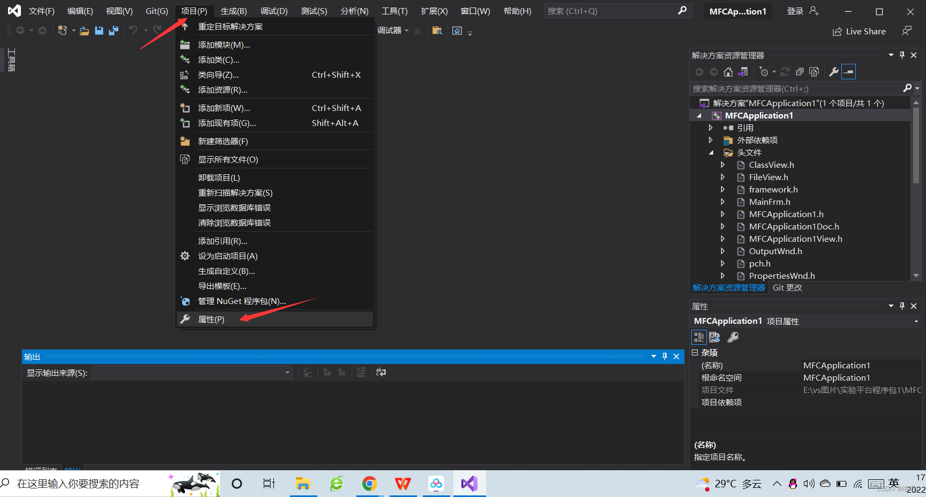
Task: Open the 工具箱 toolbox side tab
Action: click(11, 60)
